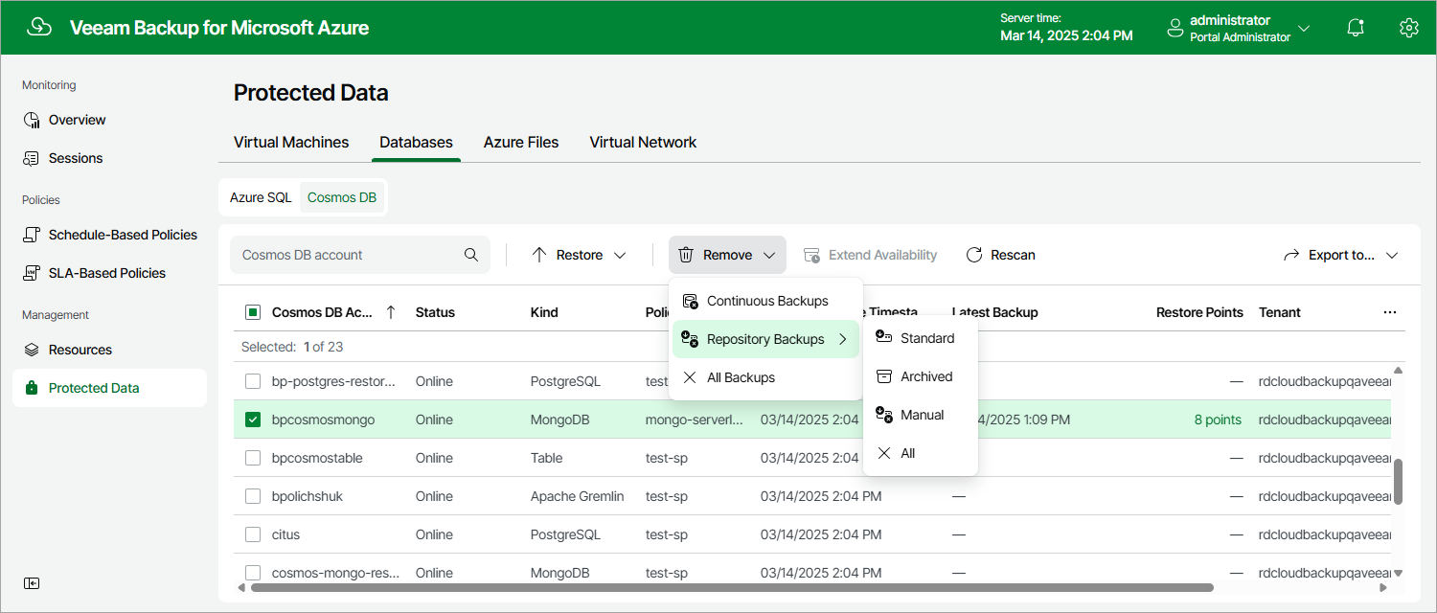This screenshot has height=613, width=1437.
Task: Click the All Backups X icon
Action: click(x=690, y=377)
